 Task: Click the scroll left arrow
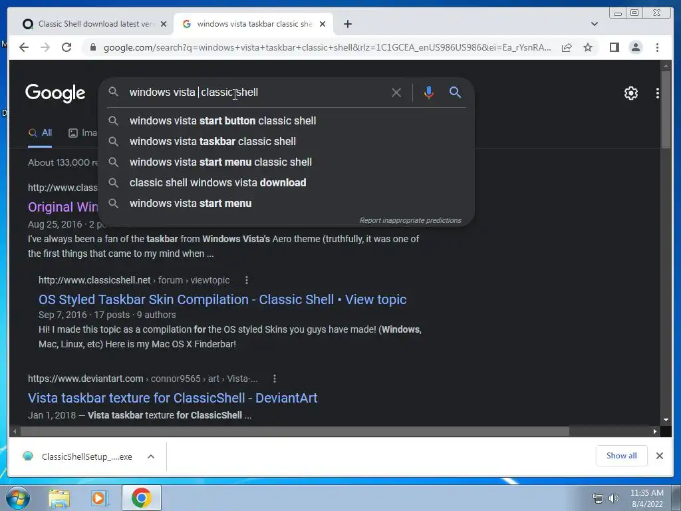[x=15, y=431]
